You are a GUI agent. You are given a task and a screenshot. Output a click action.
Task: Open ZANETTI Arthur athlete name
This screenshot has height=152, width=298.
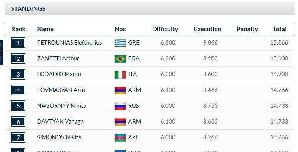pyautogui.click(x=58, y=58)
